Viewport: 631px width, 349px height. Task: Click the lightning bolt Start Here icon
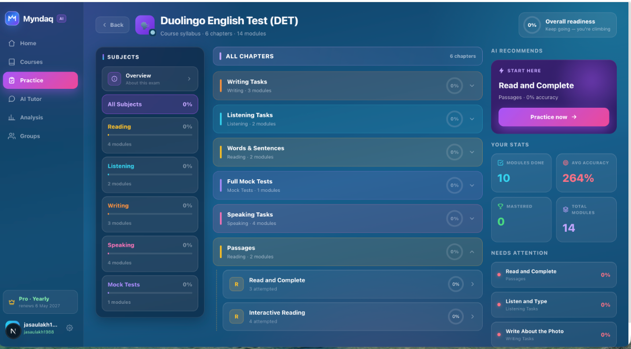click(x=501, y=70)
